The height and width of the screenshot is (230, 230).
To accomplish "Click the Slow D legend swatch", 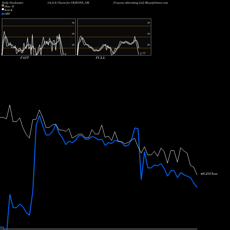I will tap(3, 6).
